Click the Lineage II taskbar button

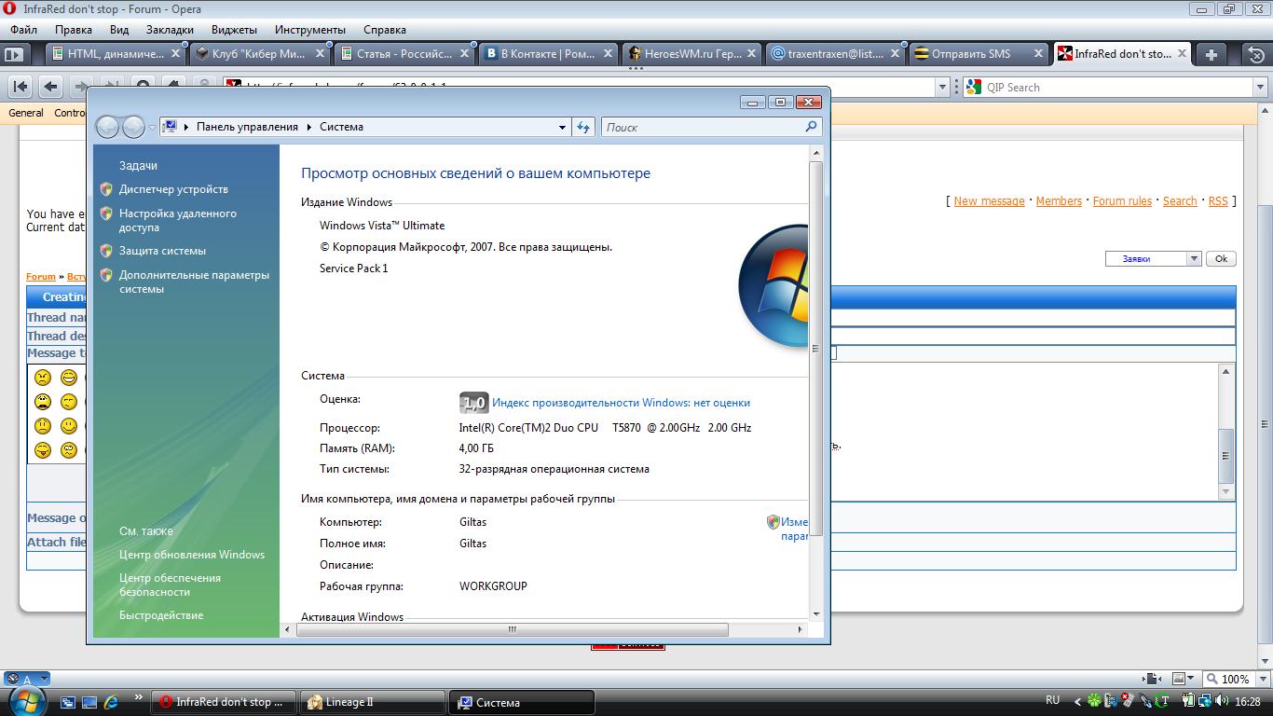coord(373,702)
